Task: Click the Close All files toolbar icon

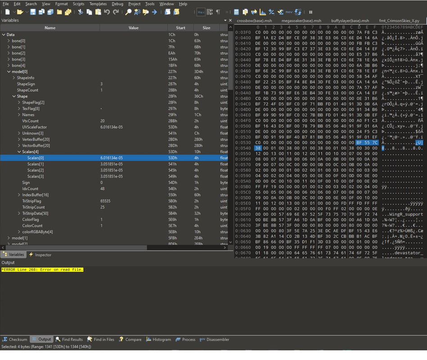Action: pyautogui.click(x=68, y=12)
